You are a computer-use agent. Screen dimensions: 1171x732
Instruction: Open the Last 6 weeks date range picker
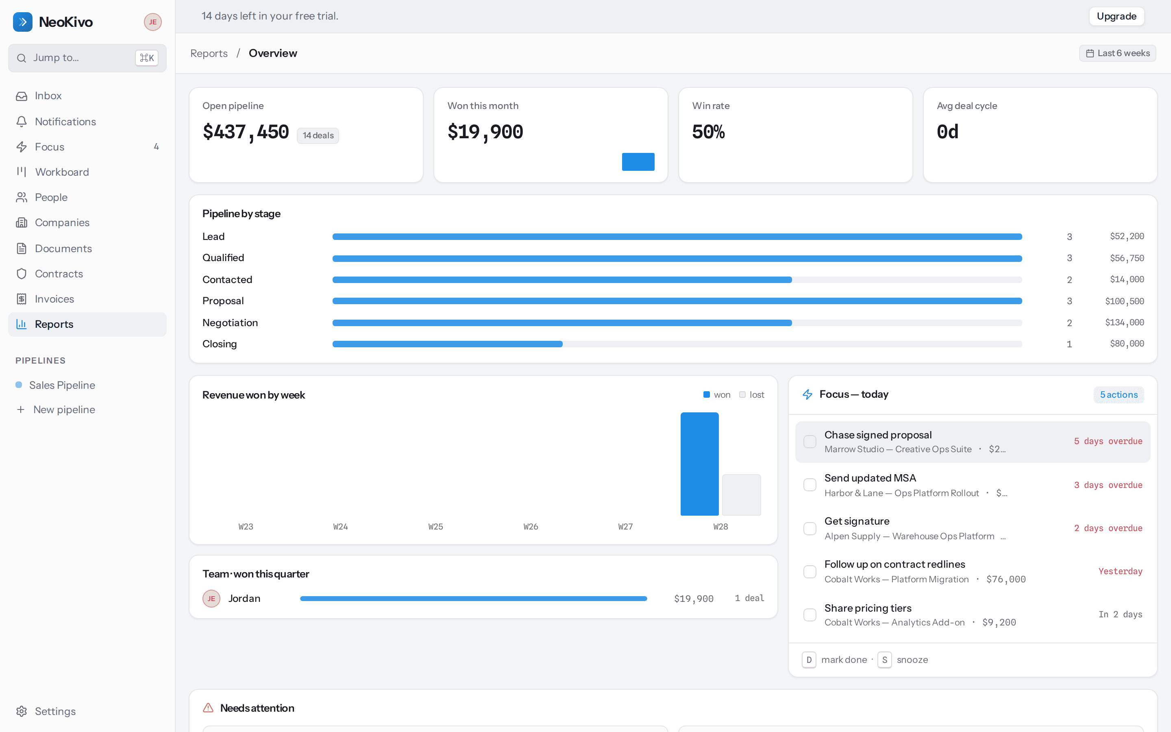tap(1117, 53)
